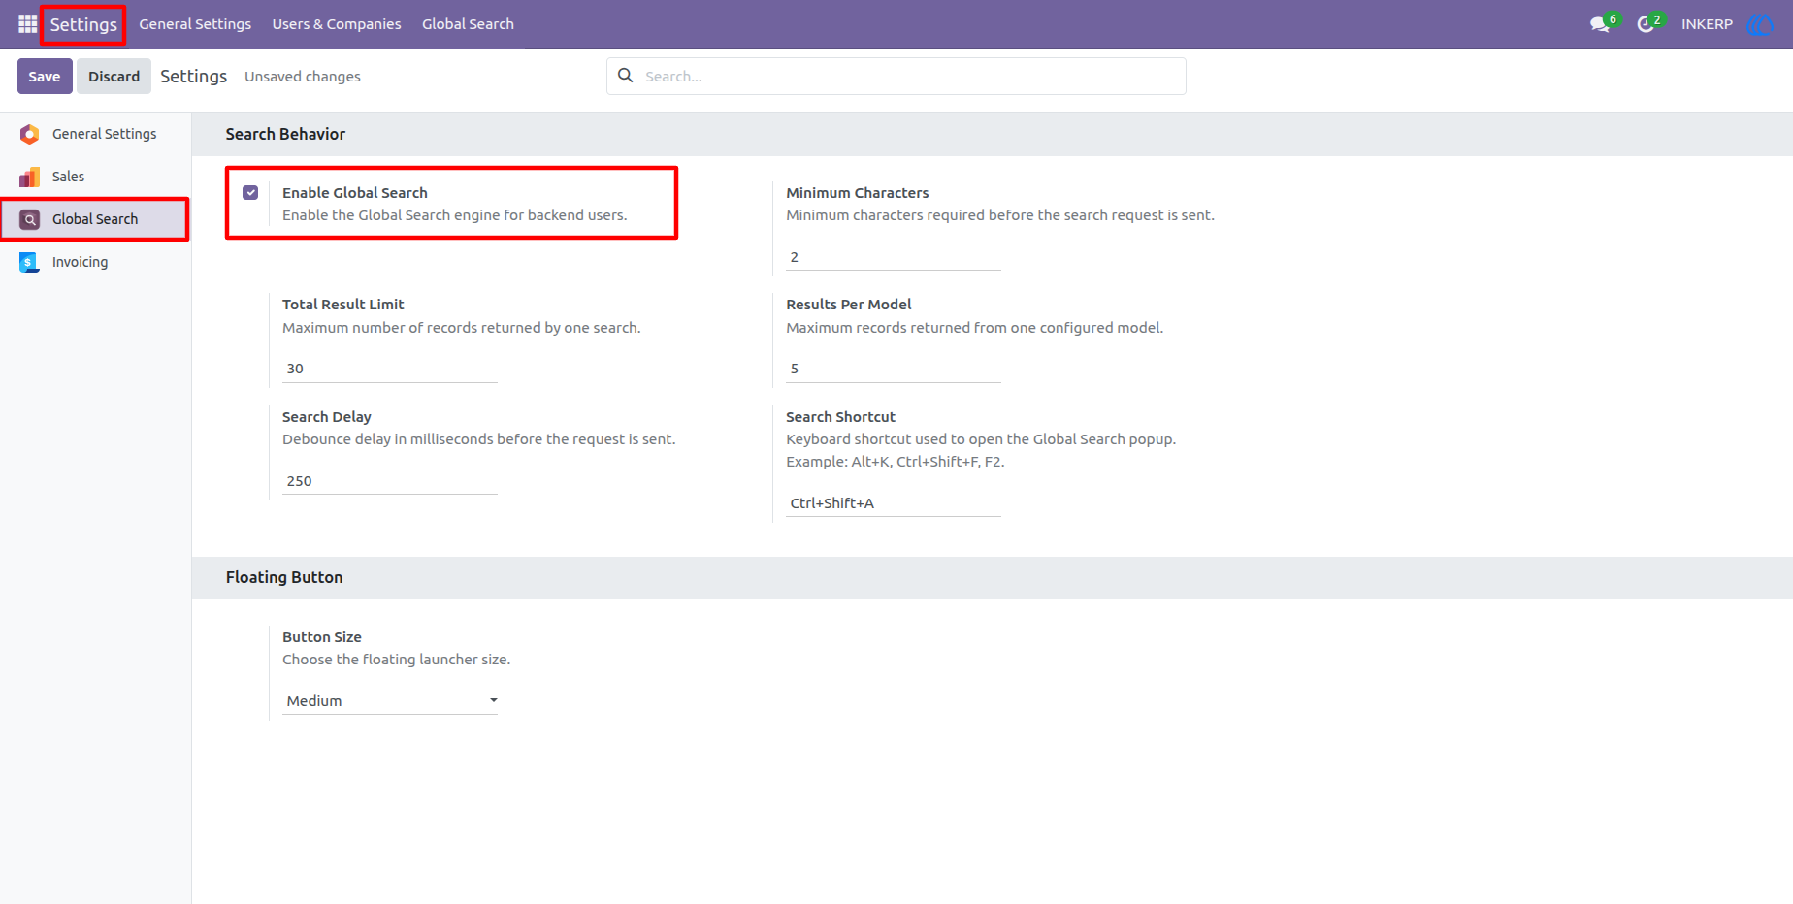Image resolution: width=1793 pixels, height=904 pixels.
Task: Click the Minimum Characters input field
Action: 894,257
